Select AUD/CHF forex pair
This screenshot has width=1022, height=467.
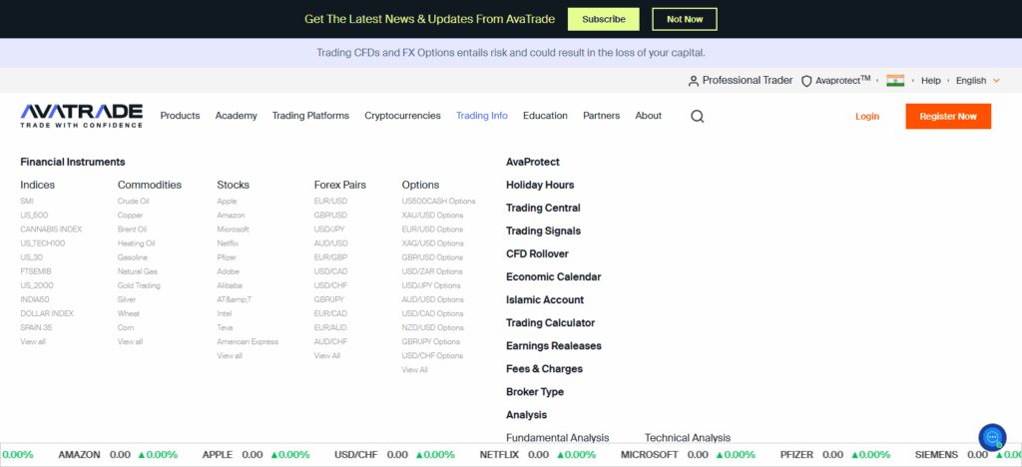coord(330,341)
